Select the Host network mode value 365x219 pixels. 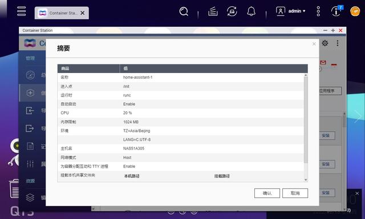(127, 157)
